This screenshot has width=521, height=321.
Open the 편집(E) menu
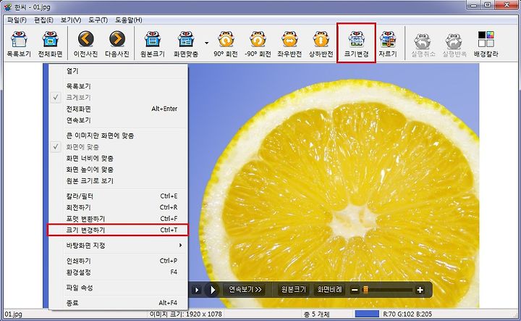(43, 20)
